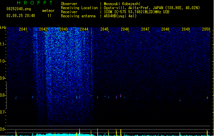Click observer name Masayuki Kobayashi
The height and width of the screenshot is (136, 214).
(x=122, y=4)
